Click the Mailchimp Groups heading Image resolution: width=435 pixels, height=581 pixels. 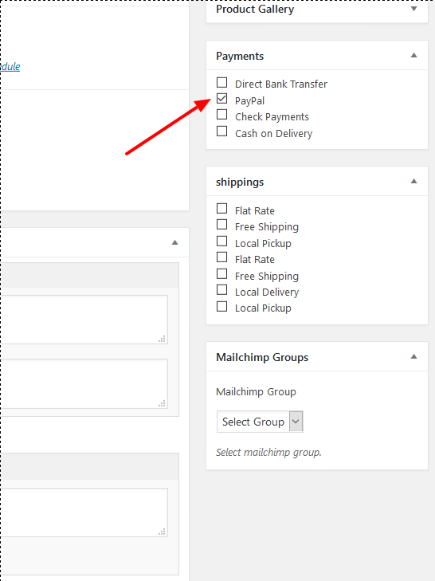coord(262,358)
